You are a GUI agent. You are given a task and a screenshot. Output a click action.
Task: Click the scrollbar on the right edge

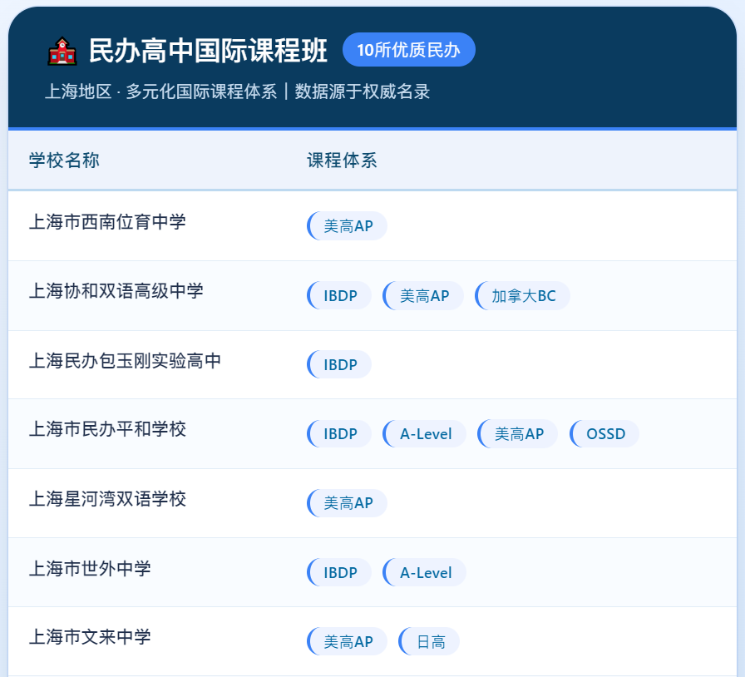point(741,333)
